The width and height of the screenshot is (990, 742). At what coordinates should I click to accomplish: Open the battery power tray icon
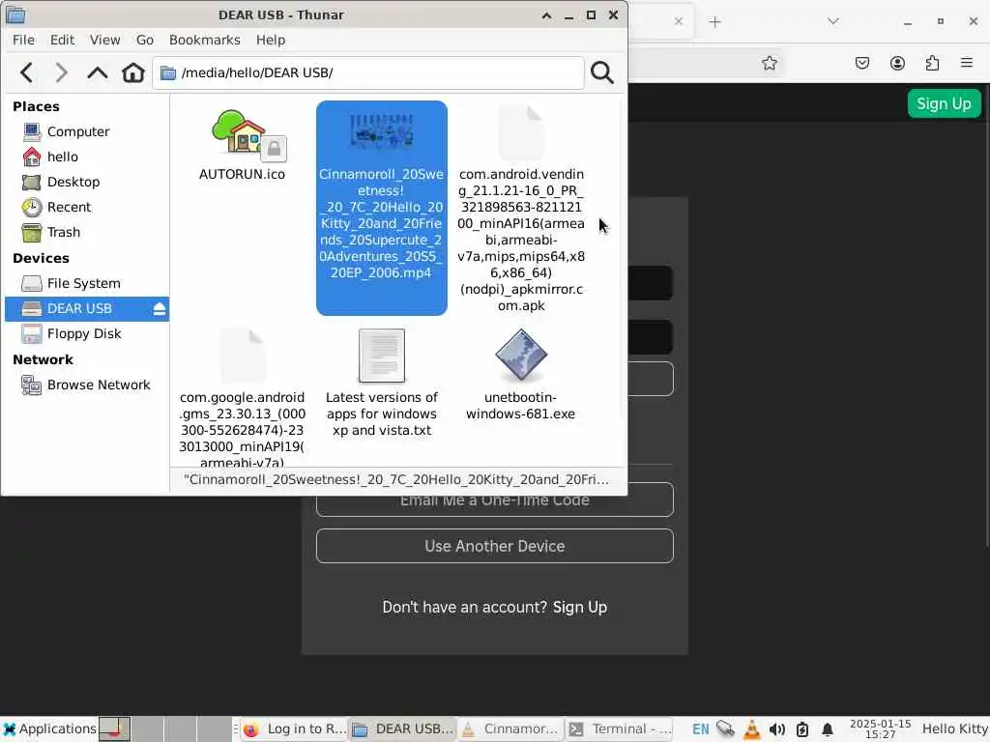801,729
